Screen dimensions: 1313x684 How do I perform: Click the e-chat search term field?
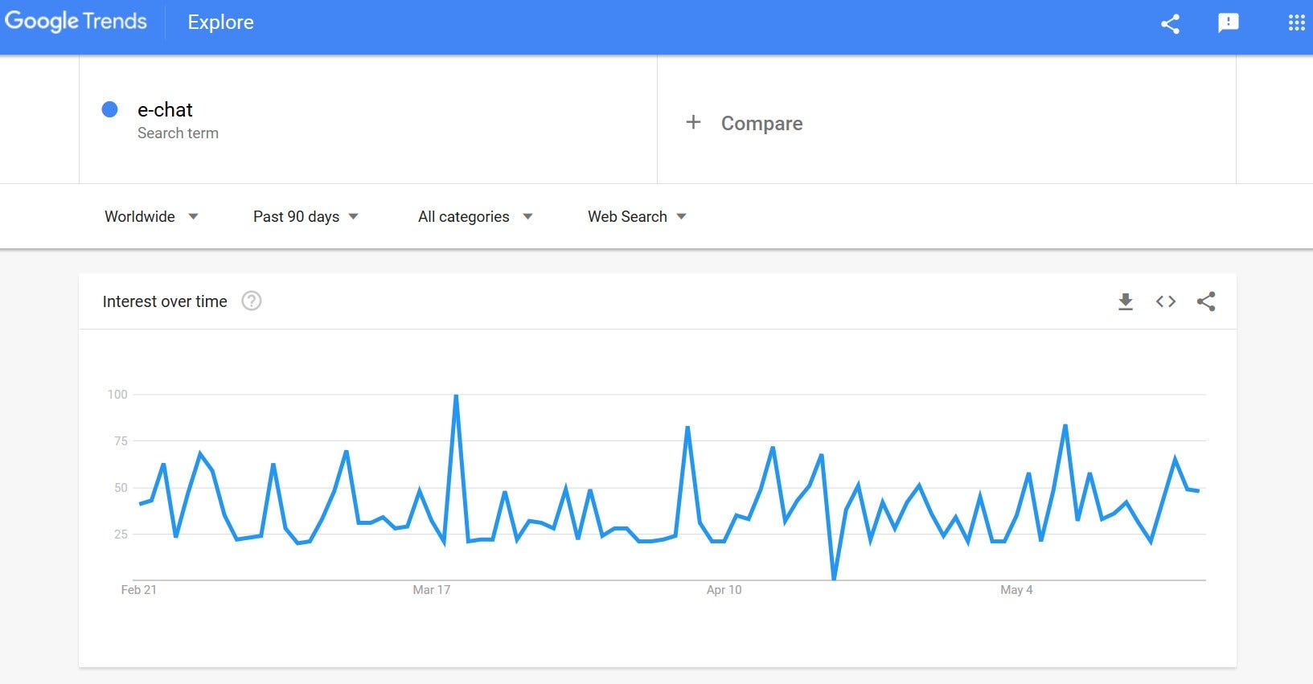click(368, 120)
